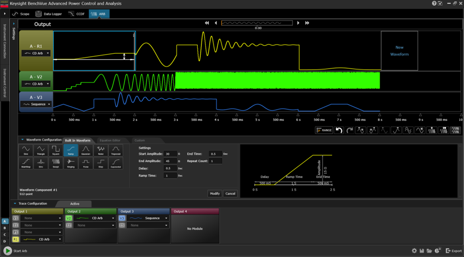
Task: Open the V2 CD Arb trace dropdown
Action: point(94,218)
